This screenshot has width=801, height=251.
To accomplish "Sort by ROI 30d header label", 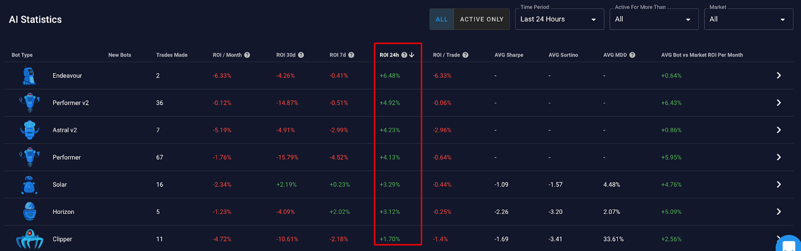I will coord(286,55).
